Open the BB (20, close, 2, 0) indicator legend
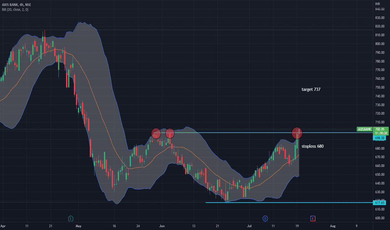The height and width of the screenshot is (230, 390). (x=15, y=10)
